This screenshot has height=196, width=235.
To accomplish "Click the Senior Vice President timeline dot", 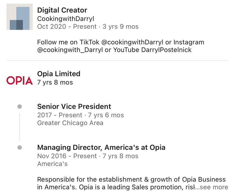I will (19, 106).
